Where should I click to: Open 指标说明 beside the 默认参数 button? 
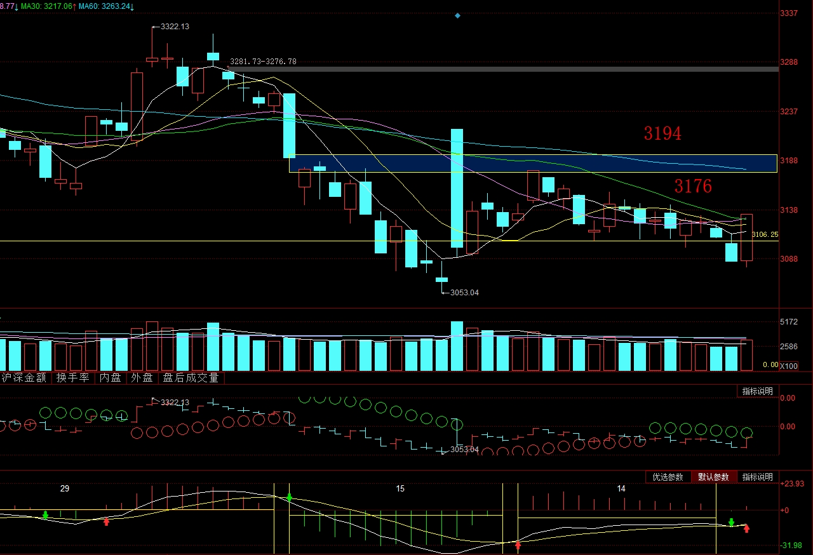click(x=758, y=477)
